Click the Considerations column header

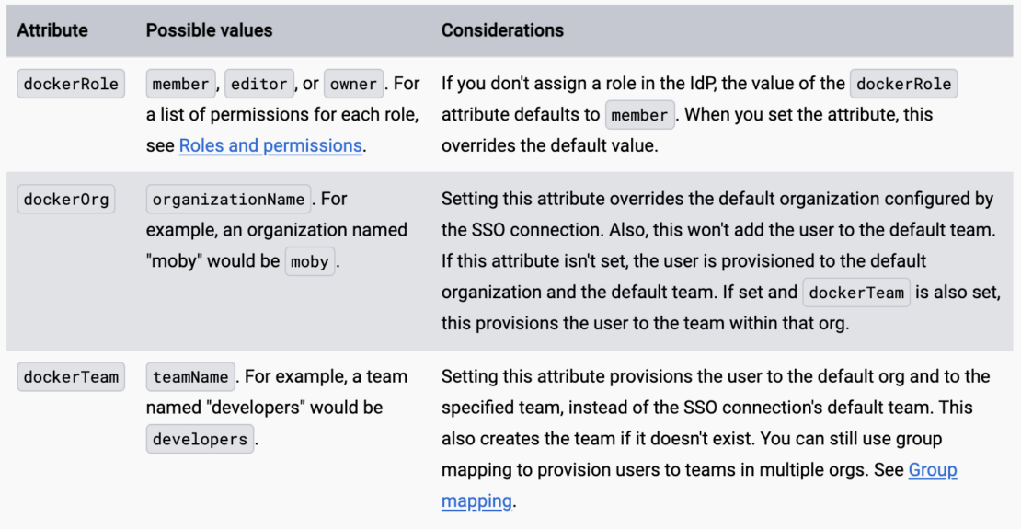pos(502,30)
